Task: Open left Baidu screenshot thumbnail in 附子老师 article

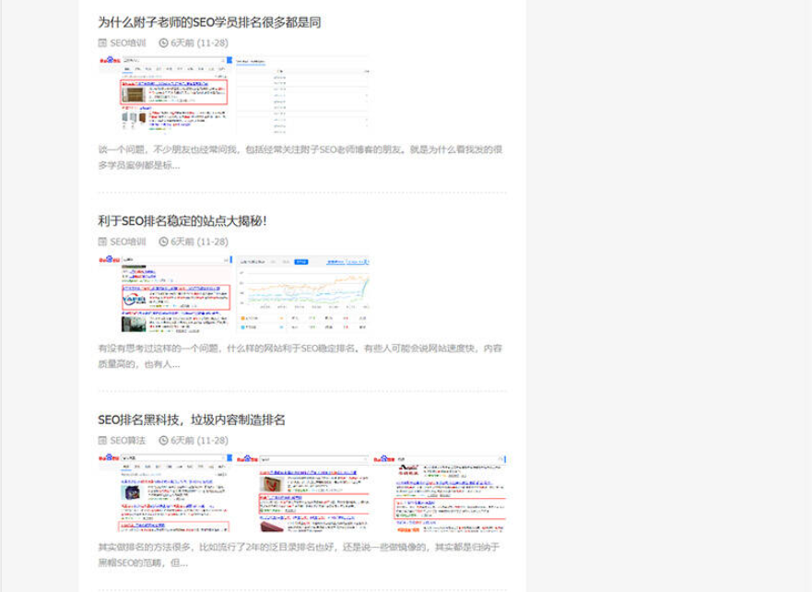Action: (x=164, y=92)
